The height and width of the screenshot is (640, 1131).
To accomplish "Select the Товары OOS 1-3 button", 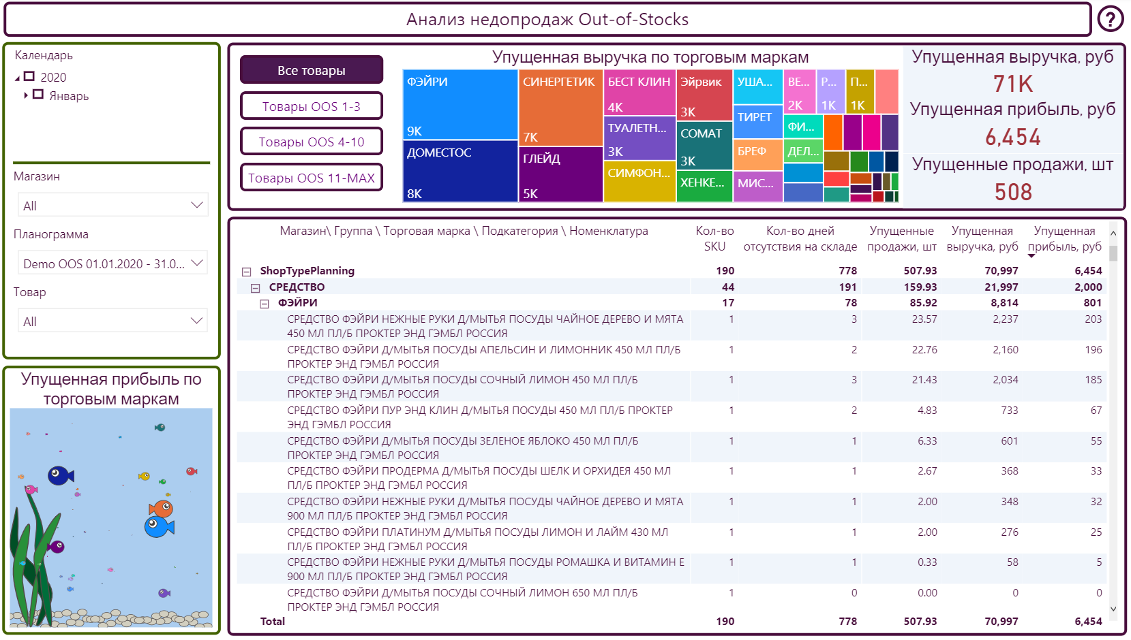I will tap(312, 106).
